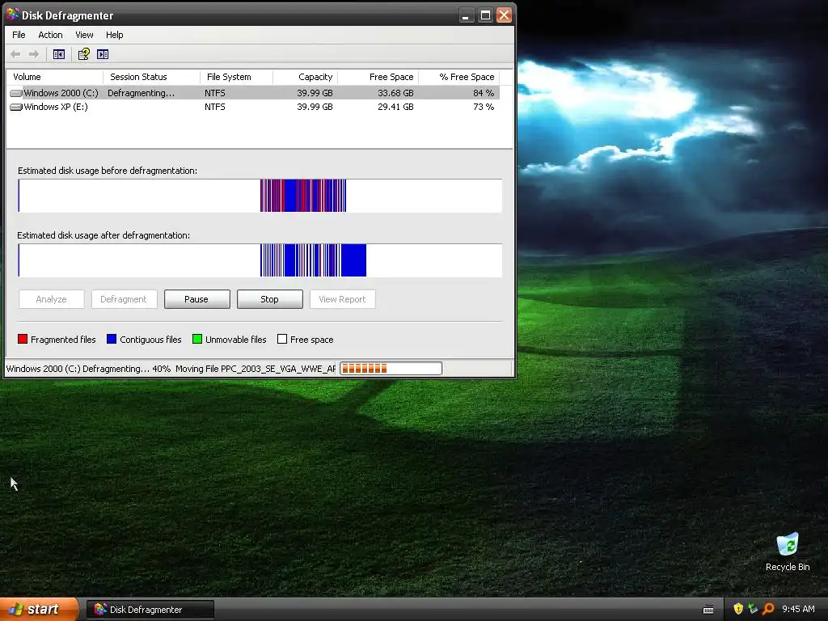The height and width of the screenshot is (621, 828).
Task: Click the after-defragmentation disk usage map
Action: click(x=260, y=260)
